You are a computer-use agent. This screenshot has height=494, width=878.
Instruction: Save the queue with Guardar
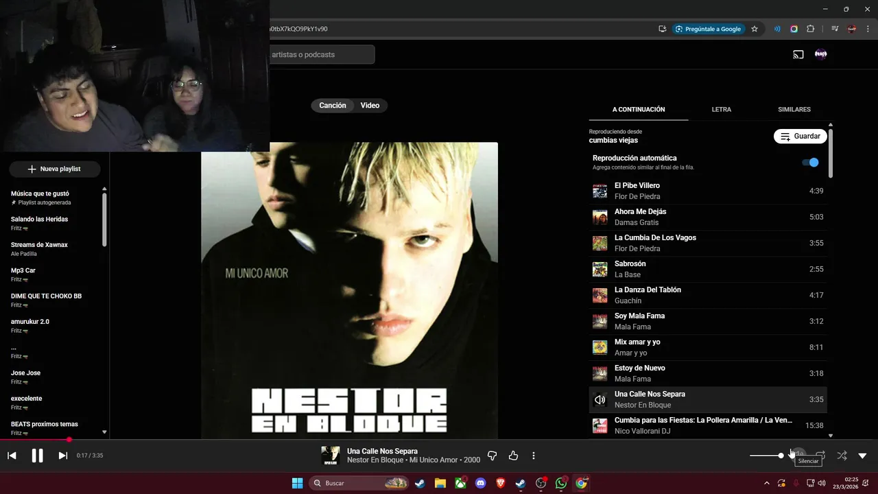(x=800, y=137)
